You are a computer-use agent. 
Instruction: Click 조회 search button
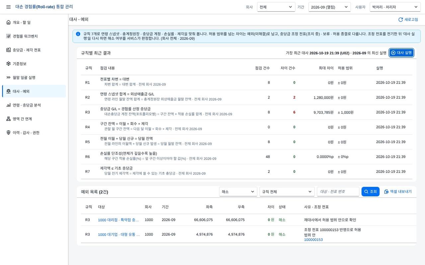370,191
